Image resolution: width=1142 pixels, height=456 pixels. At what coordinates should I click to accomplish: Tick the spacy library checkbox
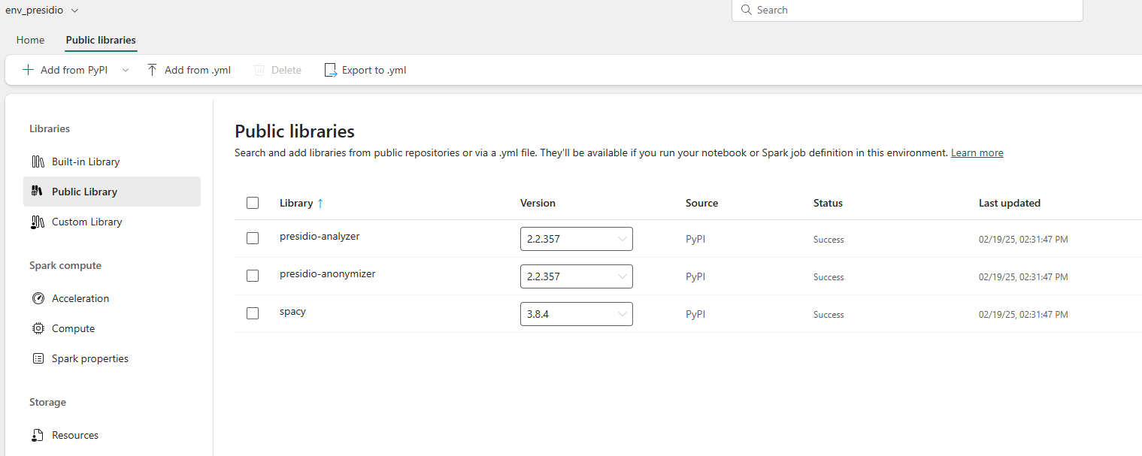tap(253, 313)
